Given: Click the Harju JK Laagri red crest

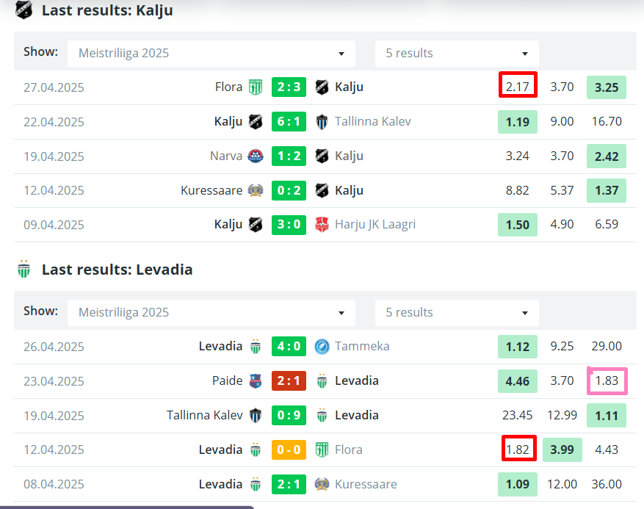Looking at the screenshot, I should coord(322,225).
